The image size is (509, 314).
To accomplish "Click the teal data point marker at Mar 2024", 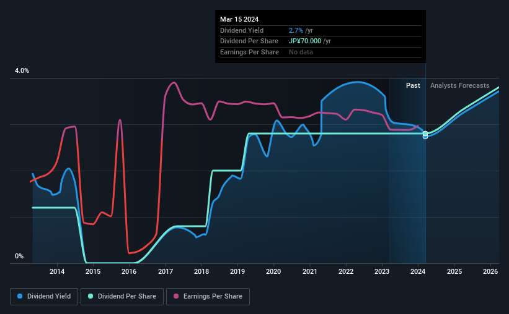I will [x=425, y=134].
